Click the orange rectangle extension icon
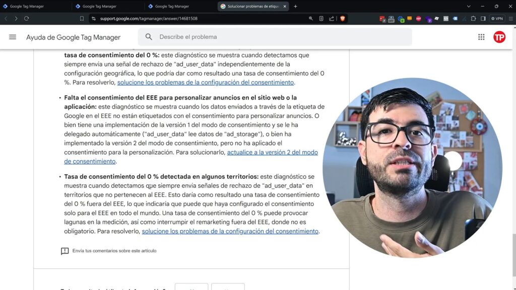The width and height of the screenshot is (516, 290). pos(409,19)
